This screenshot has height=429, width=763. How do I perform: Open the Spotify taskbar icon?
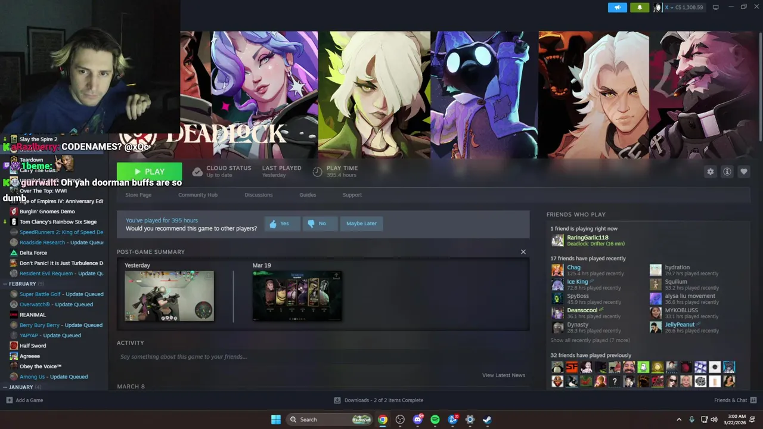(435, 419)
